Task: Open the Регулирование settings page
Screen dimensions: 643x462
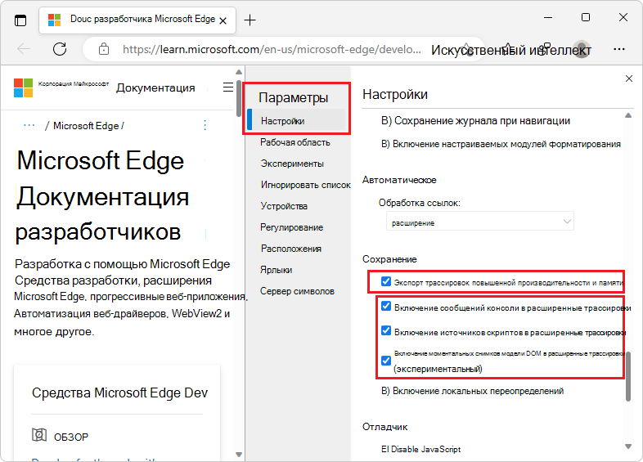Action: click(291, 227)
